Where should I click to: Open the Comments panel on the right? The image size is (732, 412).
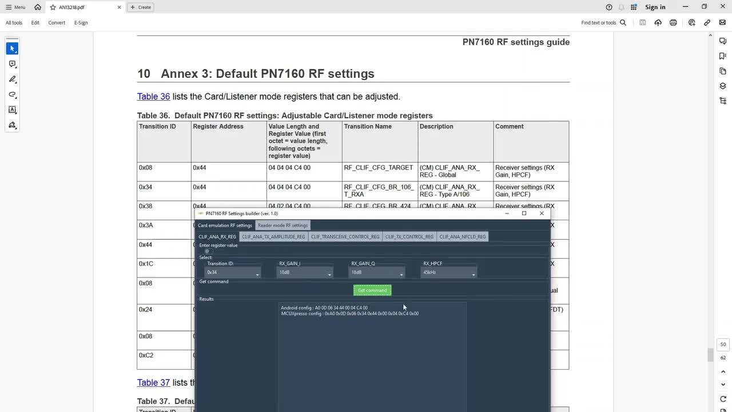pos(722,41)
